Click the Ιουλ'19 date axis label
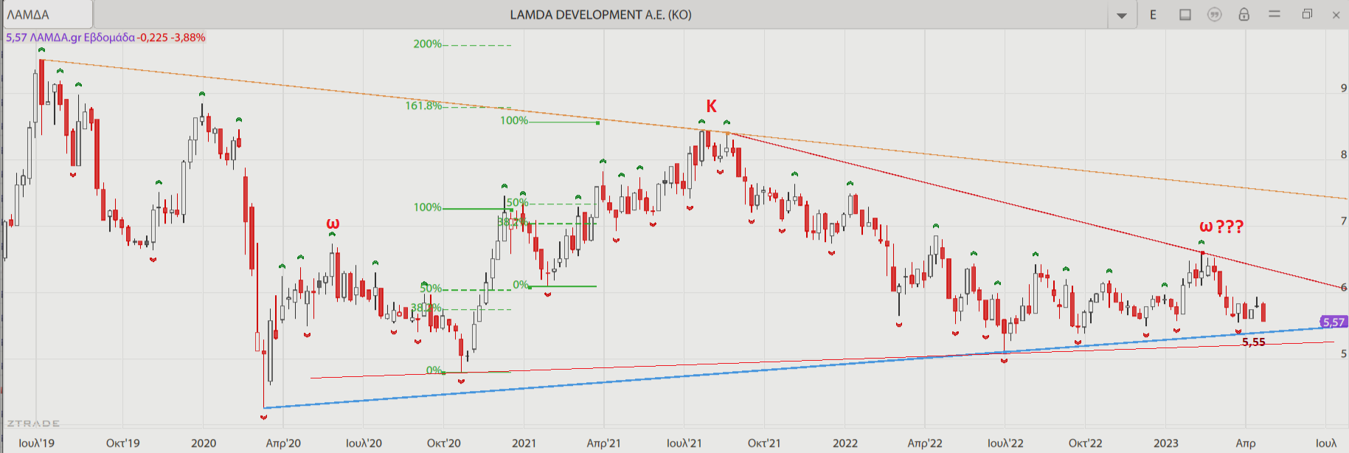The image size is (1349, 453). 37,443
